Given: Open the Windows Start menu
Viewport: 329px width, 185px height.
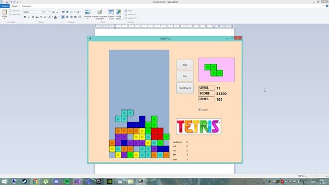Looking at the screenshot, I should 4,181.
